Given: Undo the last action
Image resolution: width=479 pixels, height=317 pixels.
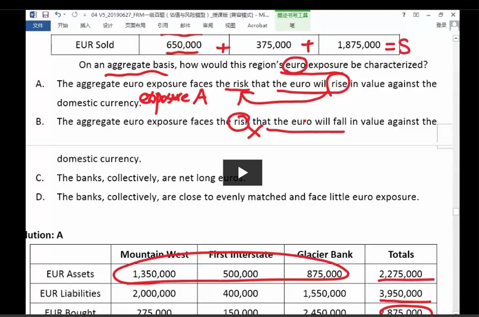Looking at the screenshot, I should tap(58, 14).
